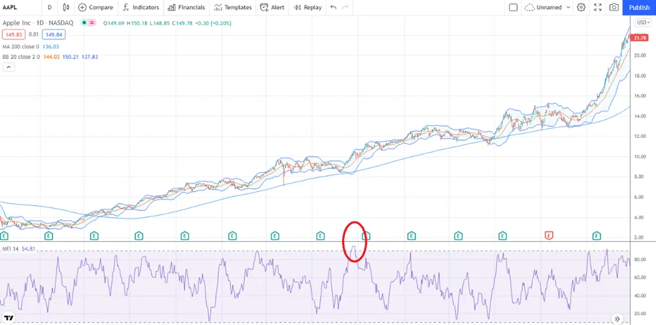Open the Financials panel
Image resolution: width=656 pixels, height=325 pixels.
pos(186,7)
